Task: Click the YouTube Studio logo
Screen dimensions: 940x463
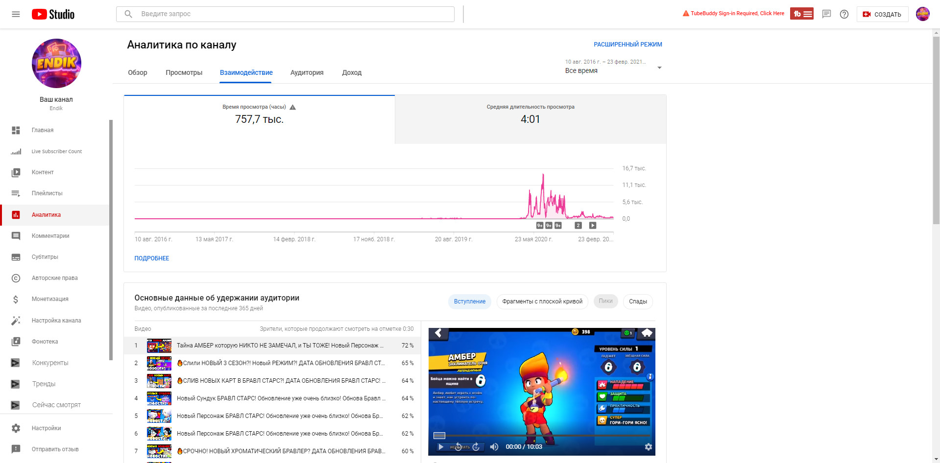Action: (53, 14)
